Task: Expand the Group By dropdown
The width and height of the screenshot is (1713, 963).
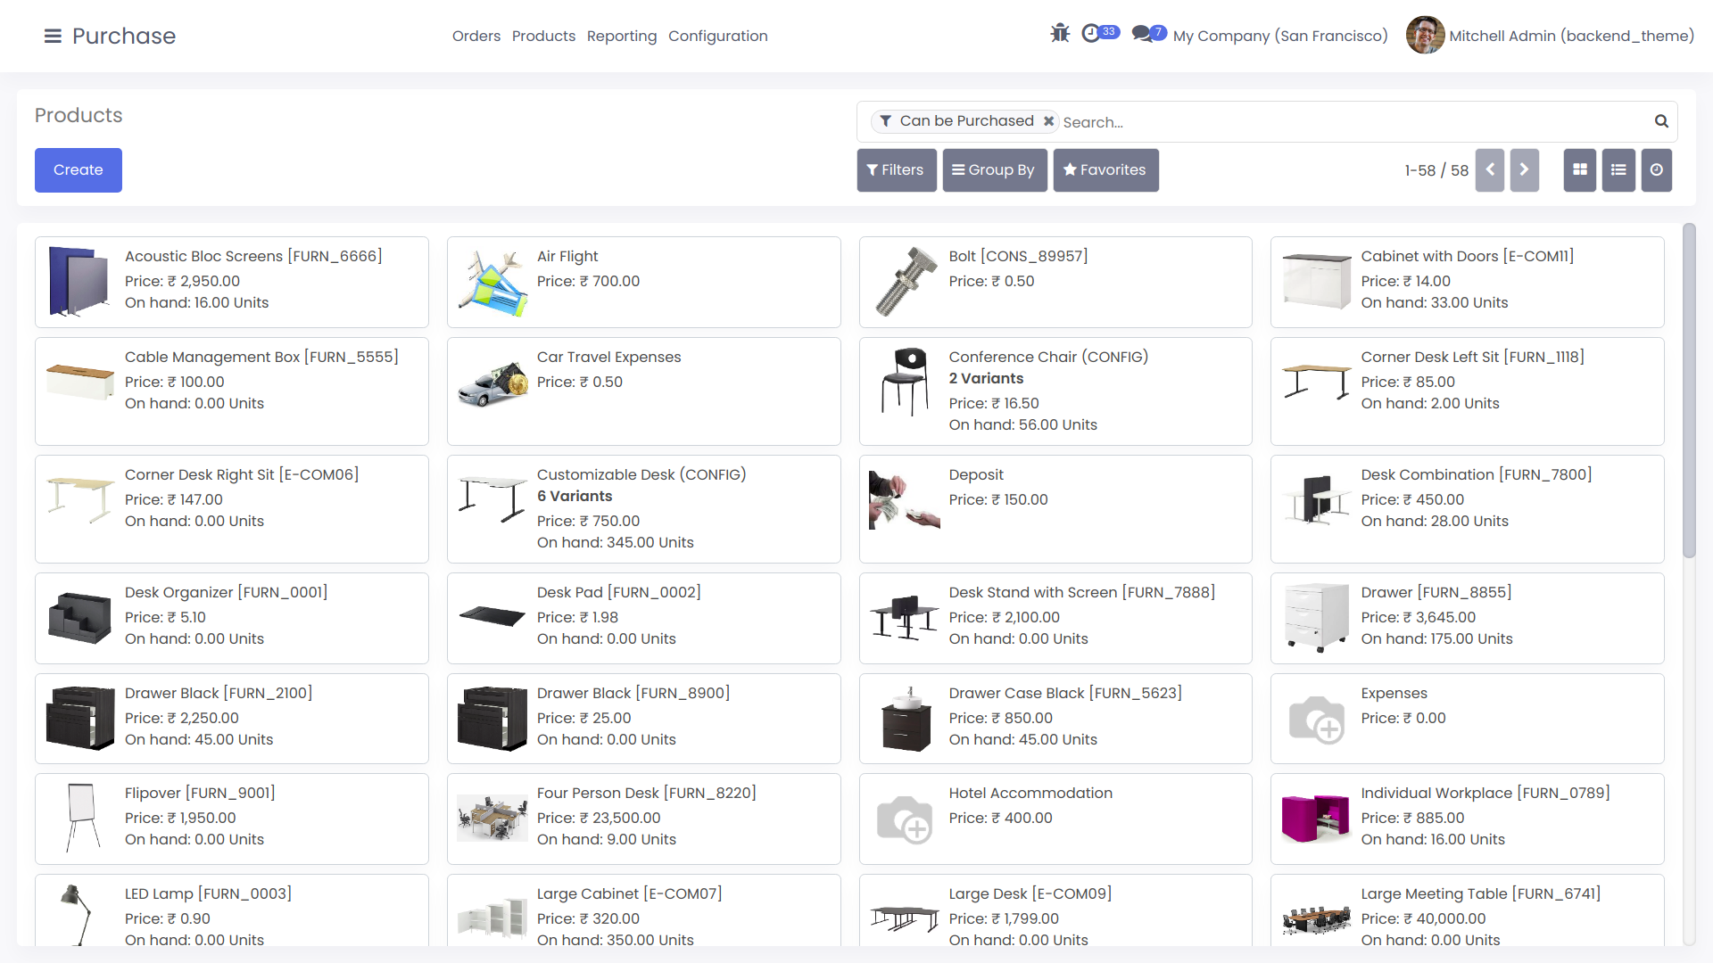Action: coord(994,170)
